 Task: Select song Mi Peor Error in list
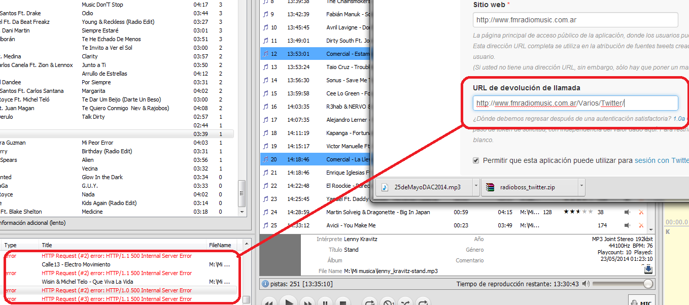[x=97, y=143]
